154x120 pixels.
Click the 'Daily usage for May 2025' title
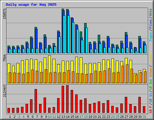click(31, 4)
